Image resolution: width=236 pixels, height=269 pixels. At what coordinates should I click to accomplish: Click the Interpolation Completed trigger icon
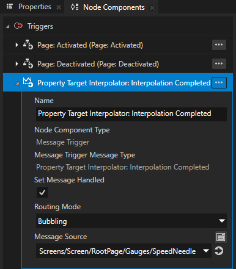click(28, 82)
